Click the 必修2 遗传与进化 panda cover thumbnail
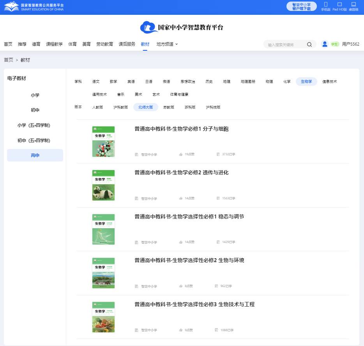 point(103,185)
